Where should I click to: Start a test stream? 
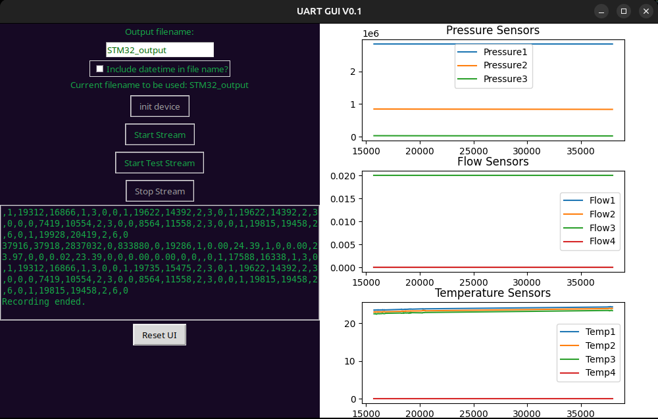(x=159, y=162)
